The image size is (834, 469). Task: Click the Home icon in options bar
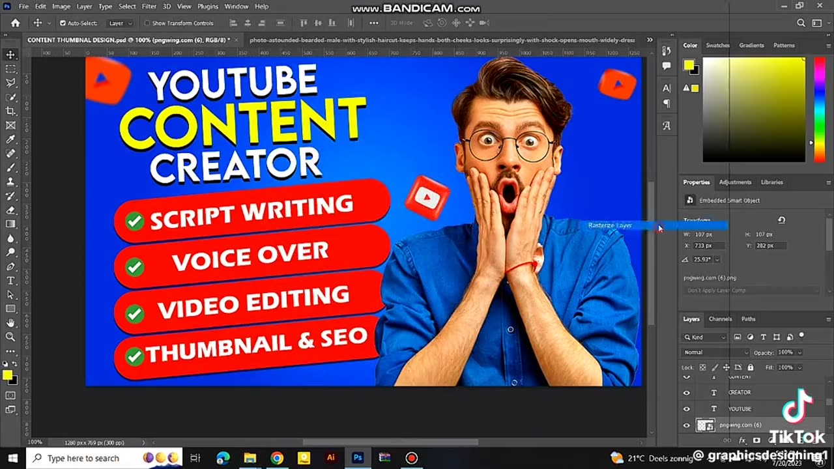click(15, 23)
